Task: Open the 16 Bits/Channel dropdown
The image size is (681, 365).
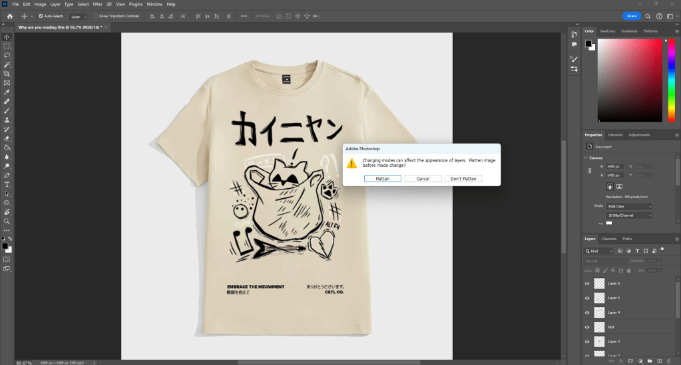Action: (629, 215)
